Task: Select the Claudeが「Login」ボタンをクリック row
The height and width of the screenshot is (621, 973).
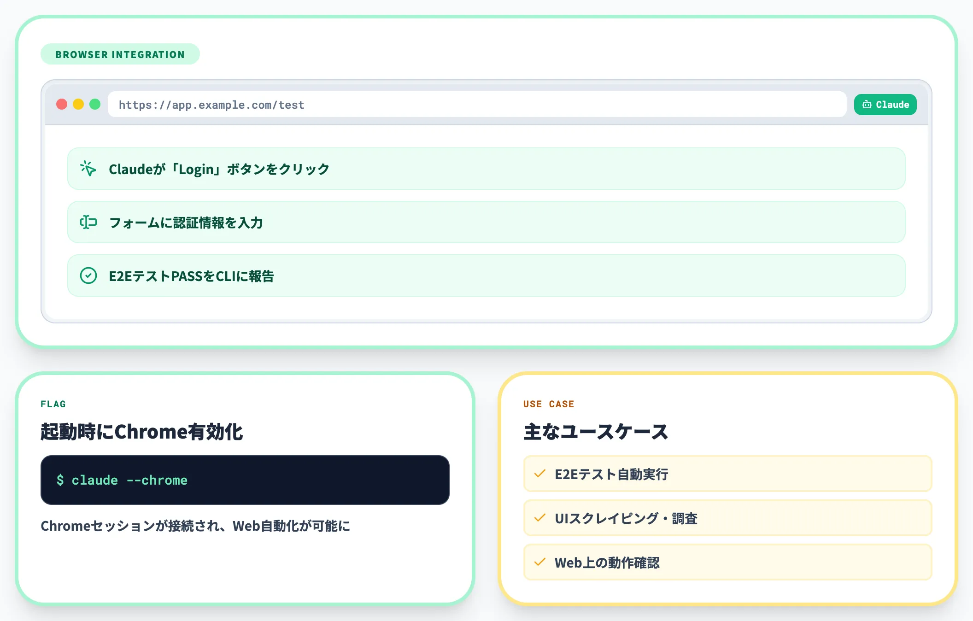Action: (486, 169)
